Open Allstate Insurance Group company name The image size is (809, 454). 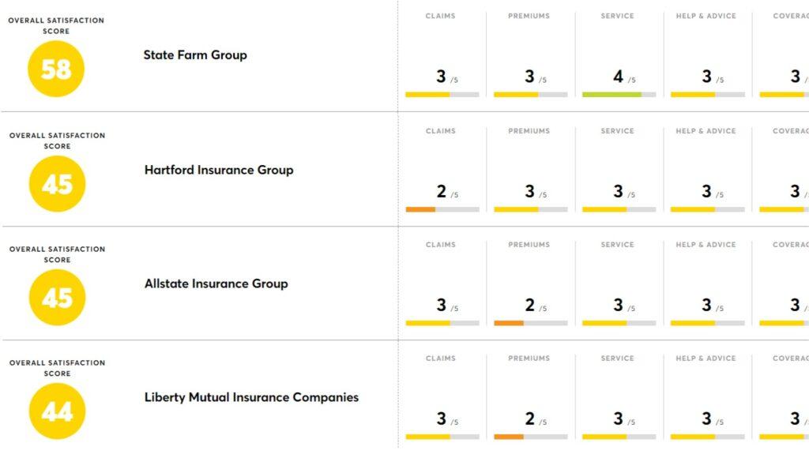coord(216,283)
